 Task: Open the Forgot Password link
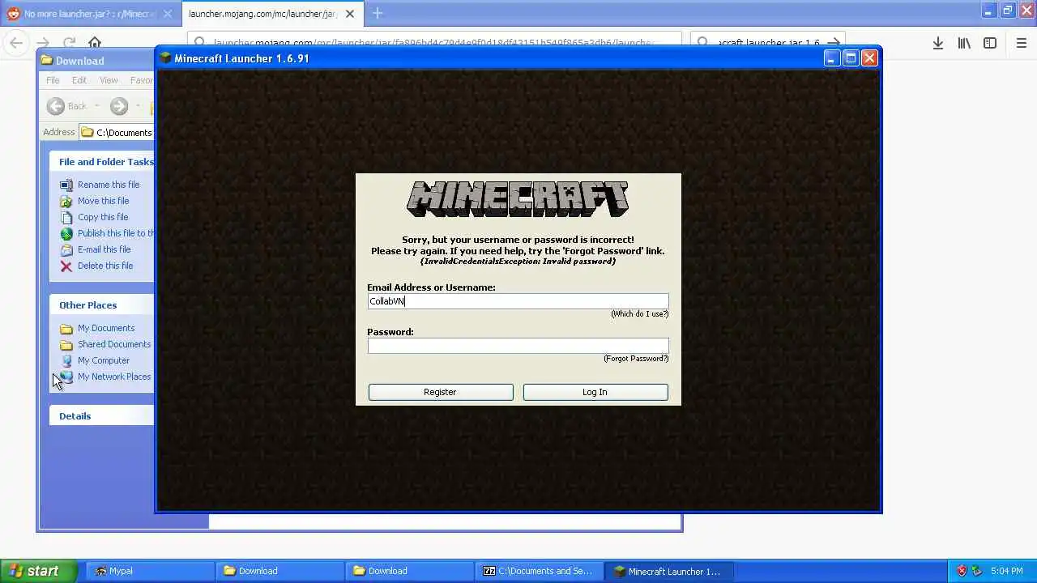(636, 359)
